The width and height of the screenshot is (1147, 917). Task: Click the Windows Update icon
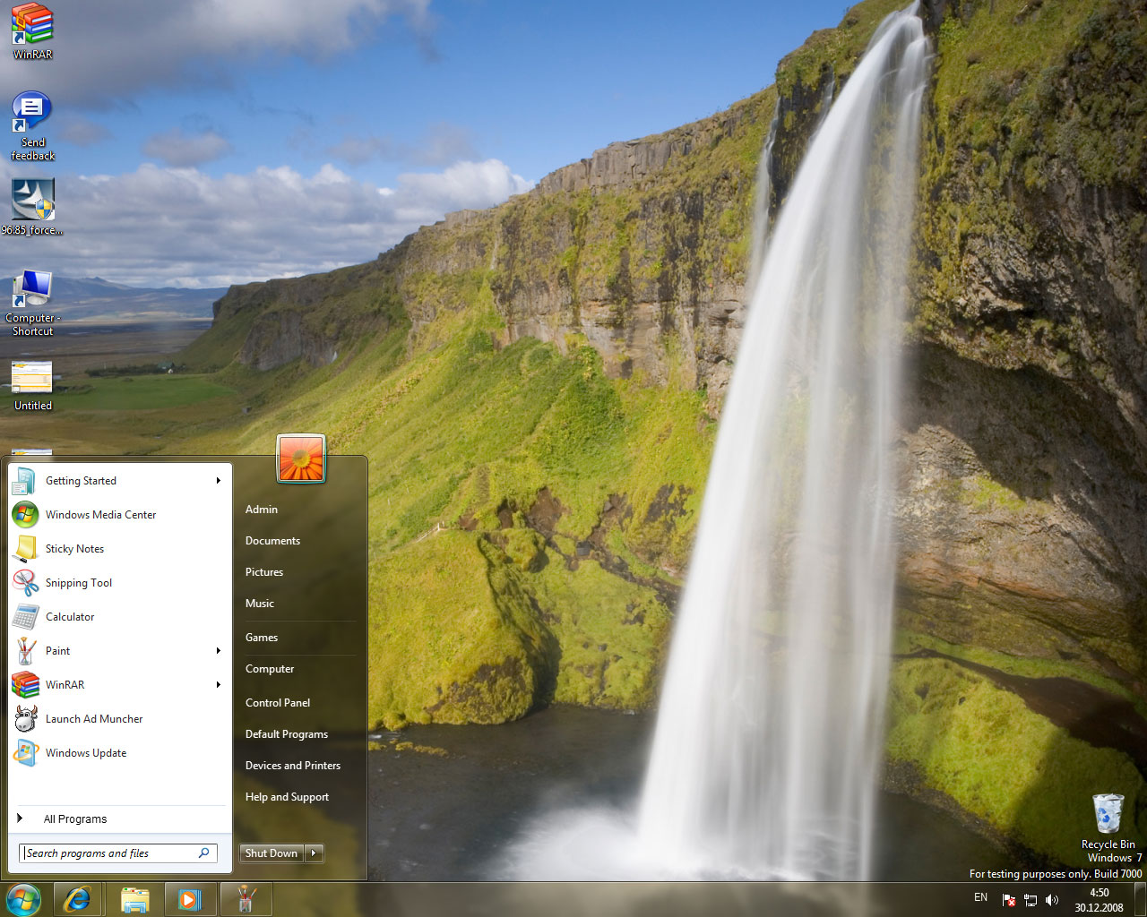point(24,753)
